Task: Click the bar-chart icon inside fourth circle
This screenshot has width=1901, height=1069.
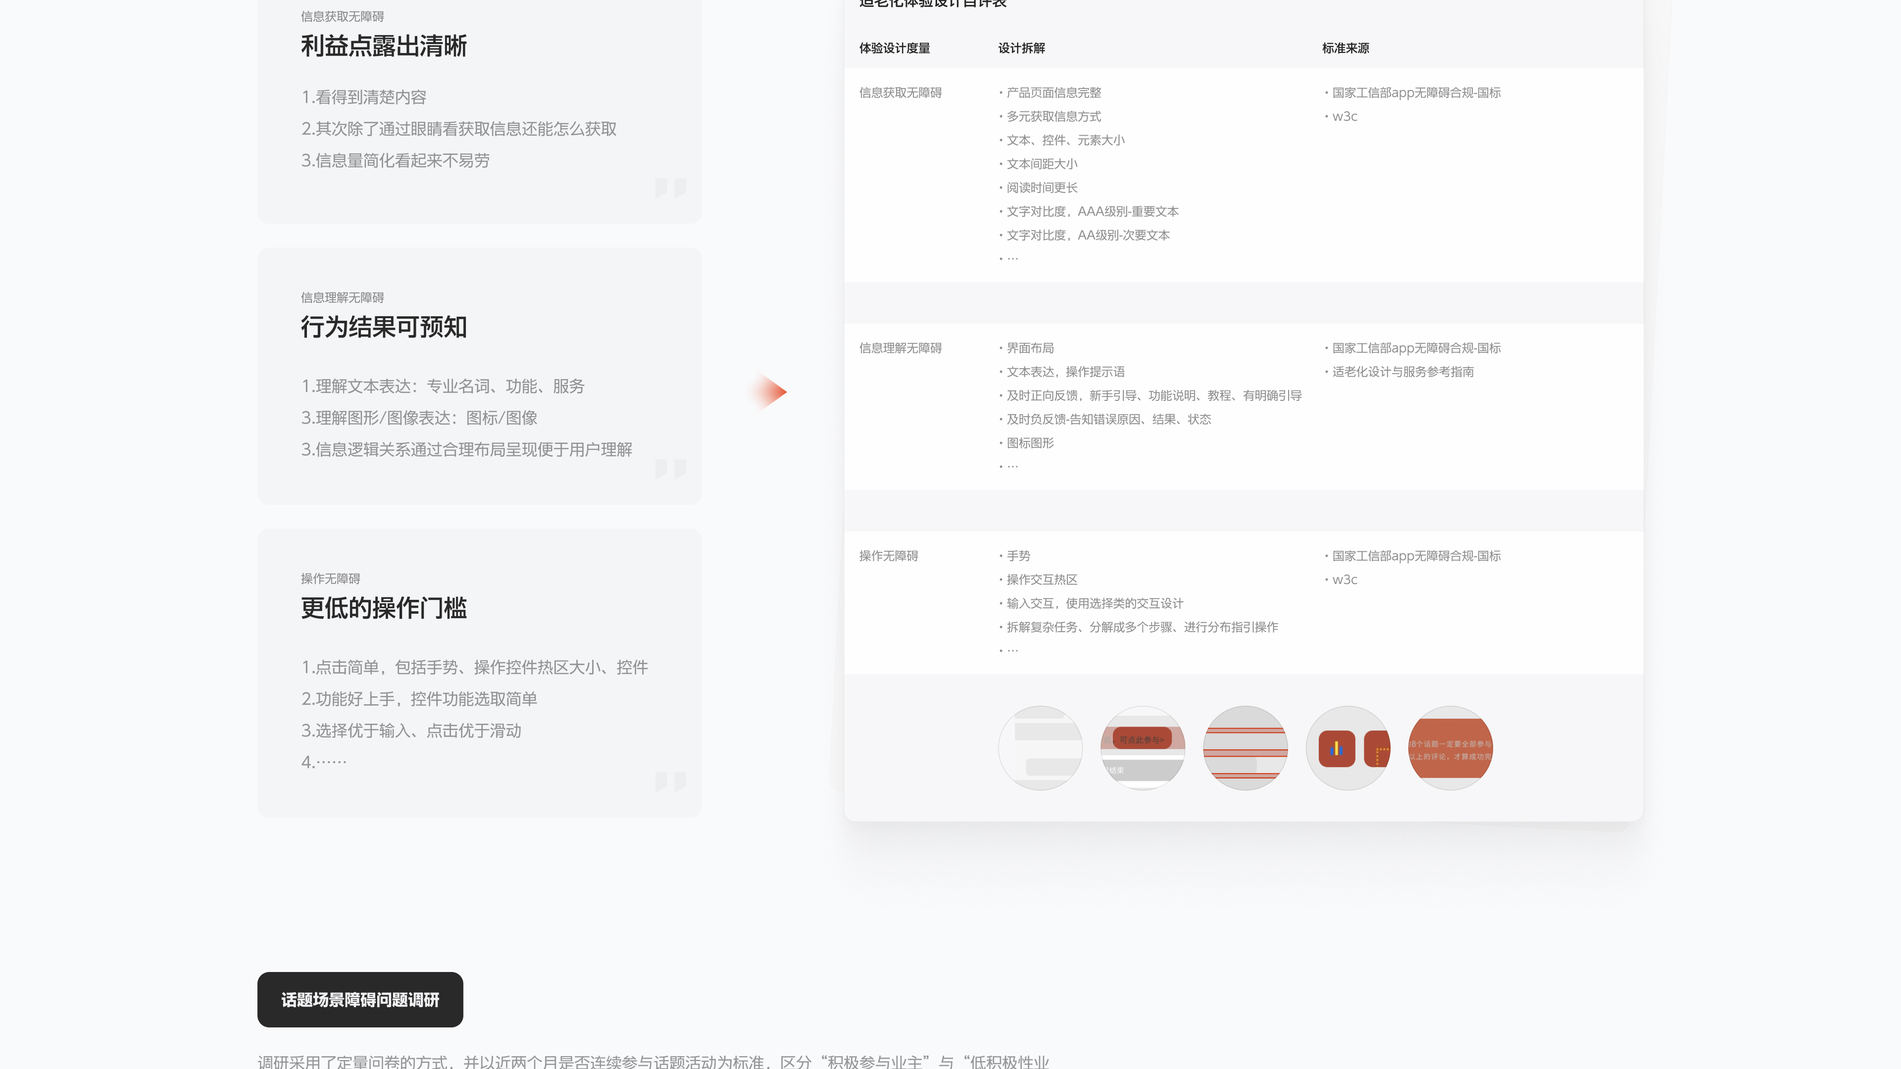Action: click(1337, 749)
